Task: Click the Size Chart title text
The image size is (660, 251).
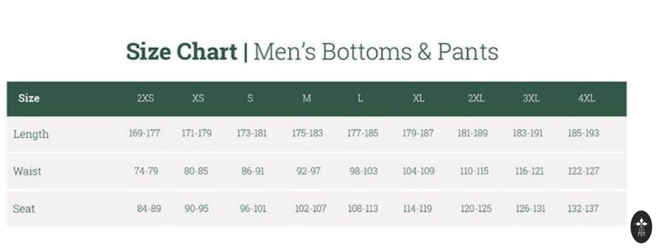Action: 182,52
